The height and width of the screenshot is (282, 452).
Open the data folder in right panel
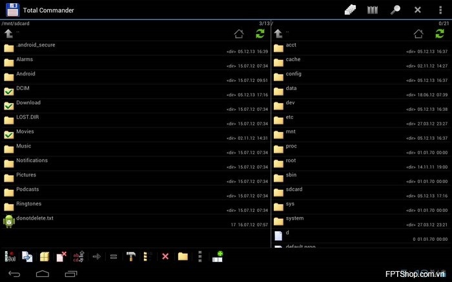click(361, 91)
